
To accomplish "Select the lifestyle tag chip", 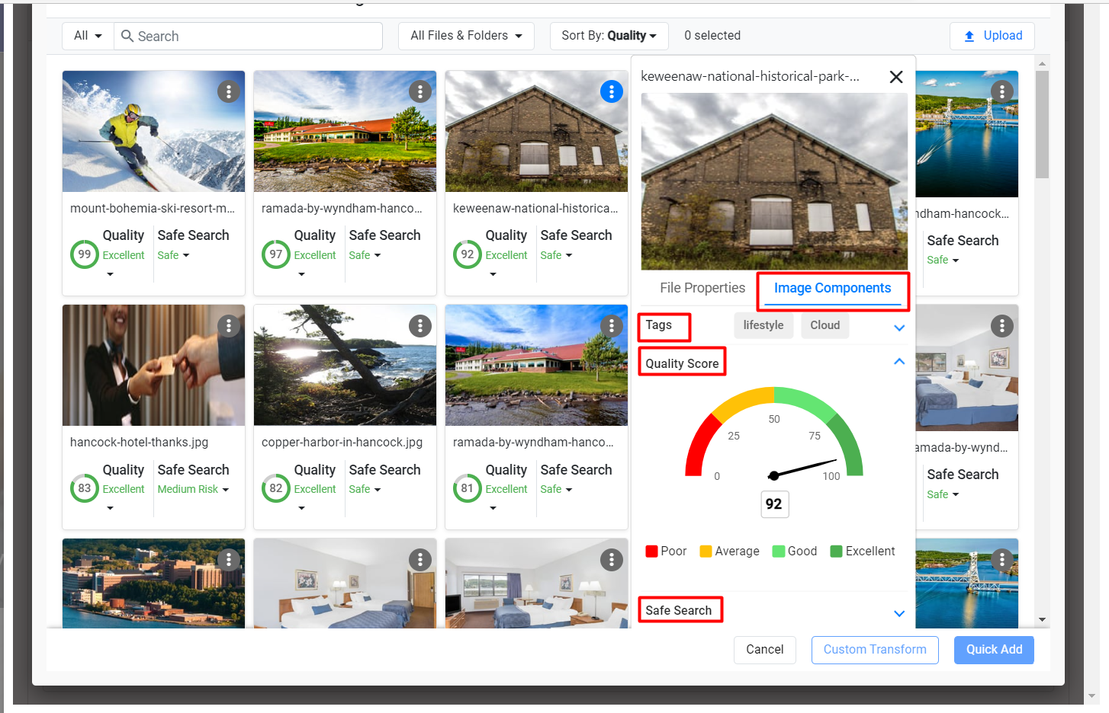I will [x=763, y=325].
